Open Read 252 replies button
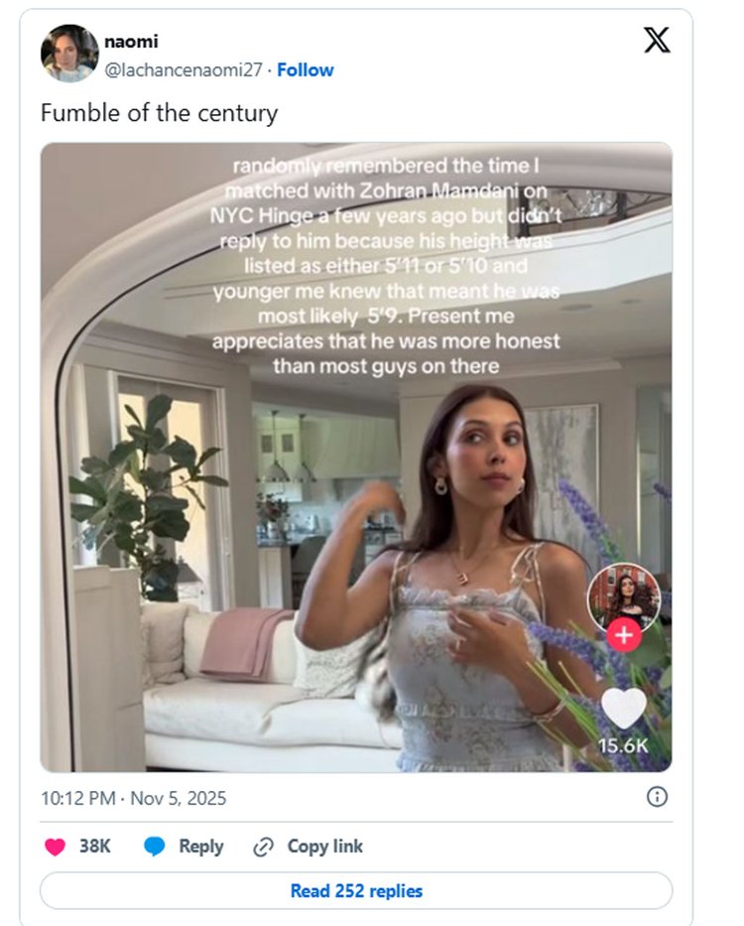 [x=356, y=891]
